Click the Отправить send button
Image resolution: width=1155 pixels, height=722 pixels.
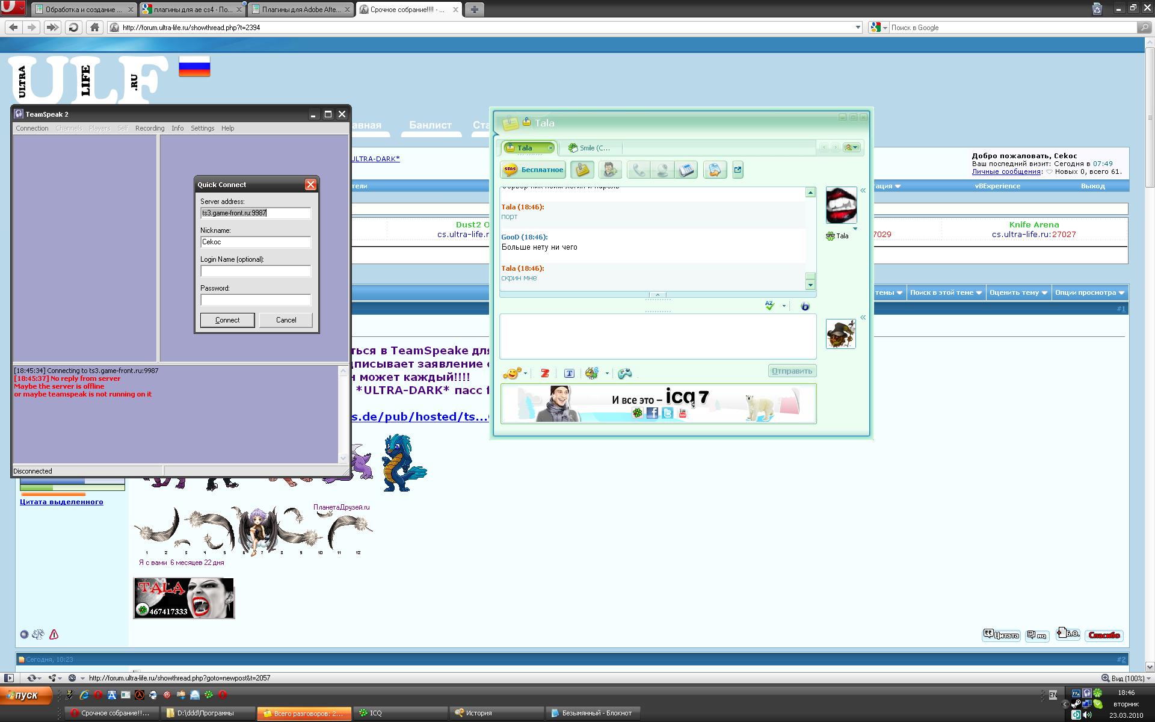click(x=792, y=371)
